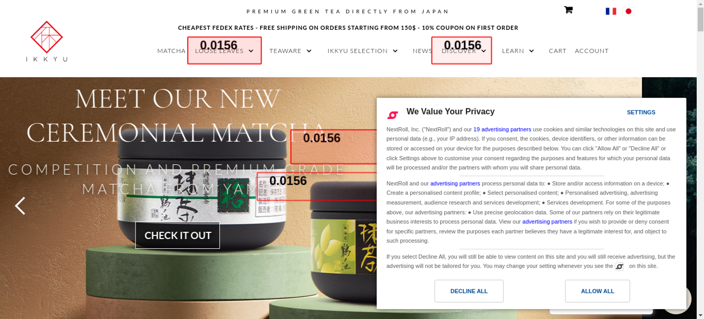The image size is (704, 319).
Task: Open the shopping cart icon
Action: (x=568, y=10)
